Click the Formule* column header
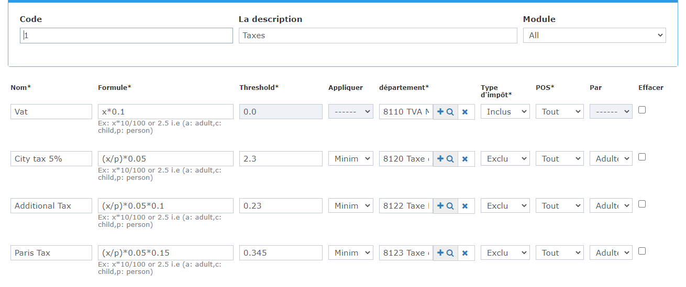686x287 pixels. (114, 88)
